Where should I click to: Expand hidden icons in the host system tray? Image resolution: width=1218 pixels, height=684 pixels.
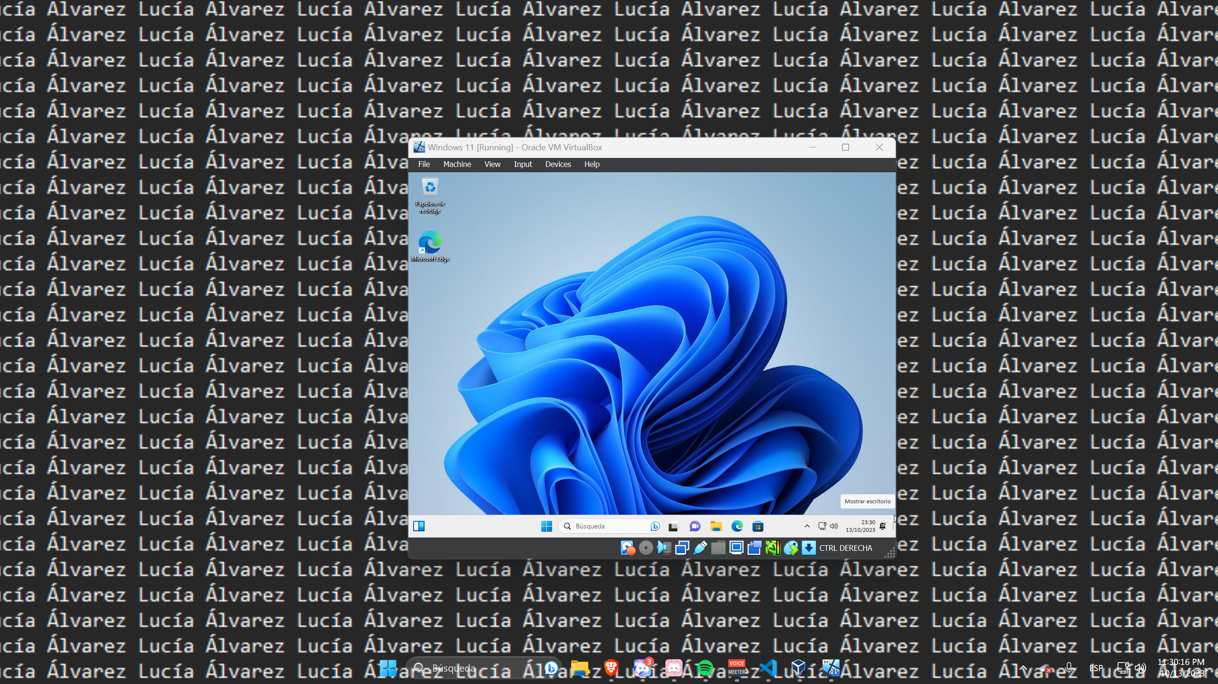click(x=1023, y=668)
